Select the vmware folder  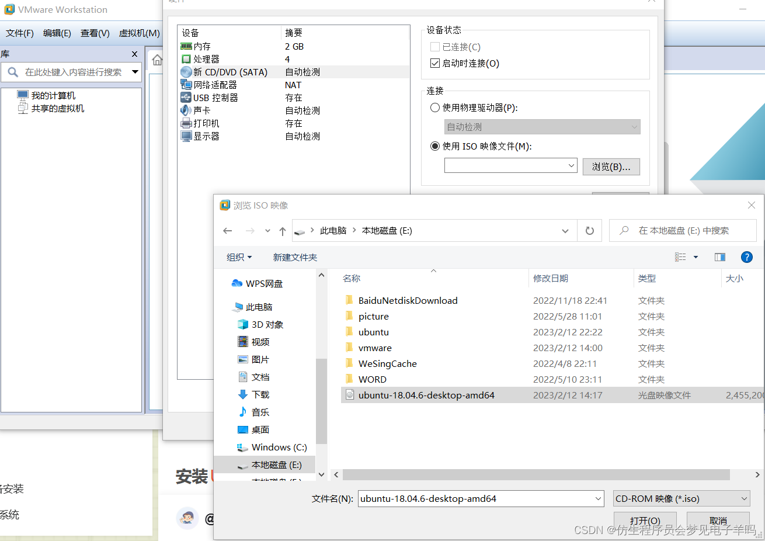[375, 348]
